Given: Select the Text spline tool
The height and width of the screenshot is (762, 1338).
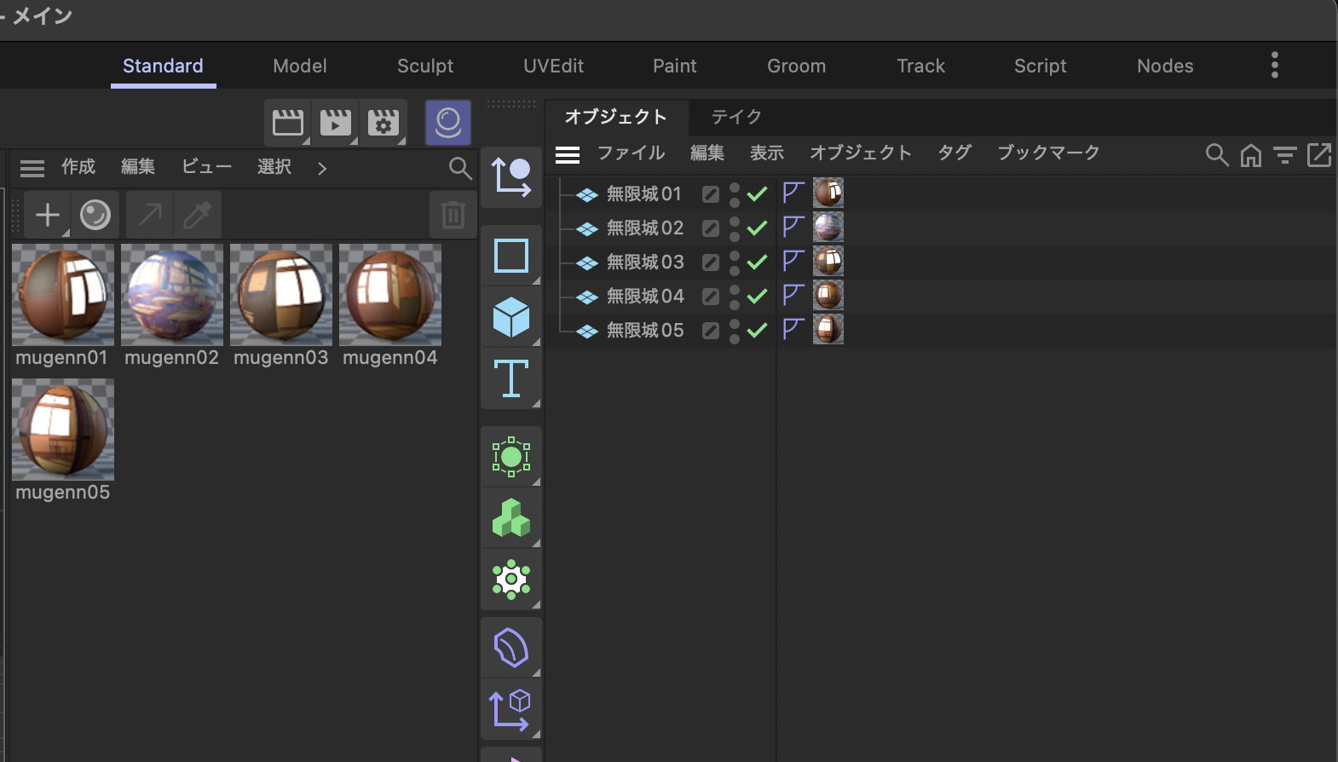Looking at the screenshot, I should 511,378.
